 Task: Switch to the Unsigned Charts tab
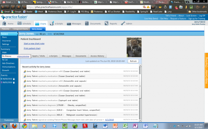coord(20,29)
